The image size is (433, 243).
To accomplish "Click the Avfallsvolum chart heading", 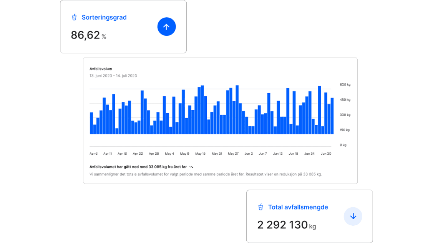I will [x=101, y=69].
